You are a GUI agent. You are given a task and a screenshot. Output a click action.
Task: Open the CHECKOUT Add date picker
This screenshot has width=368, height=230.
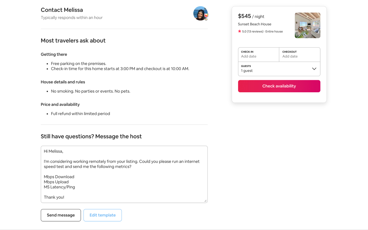click(x=299, y=54)
